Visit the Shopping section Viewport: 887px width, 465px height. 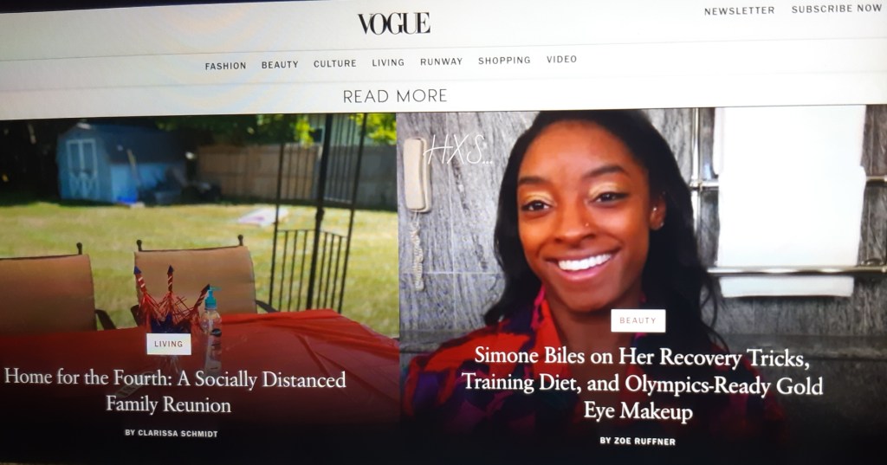pyautogui.click(x=504, y=60)
